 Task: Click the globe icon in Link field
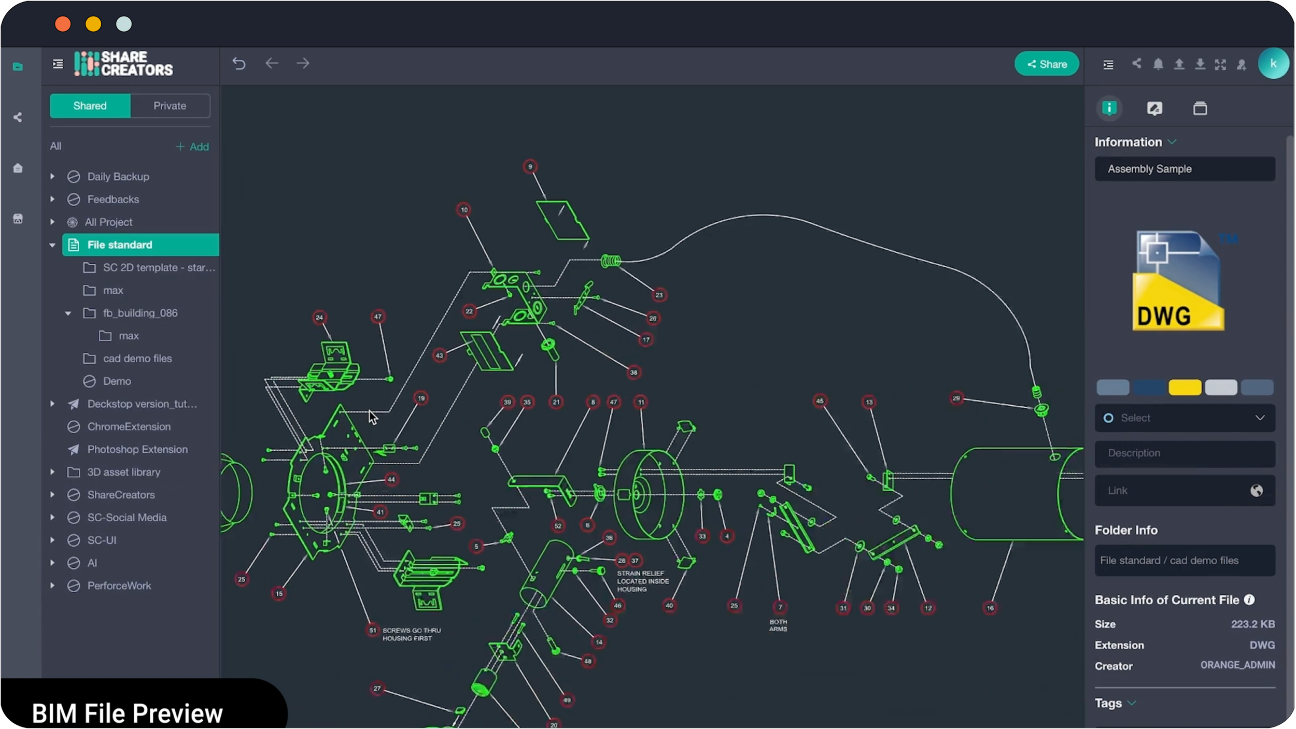tap(1256, 491)
